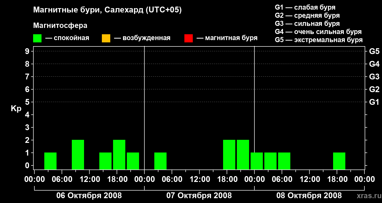Click the '00:00' label starting 06 Октября
382x203 pixels.
tap(34, 179)
